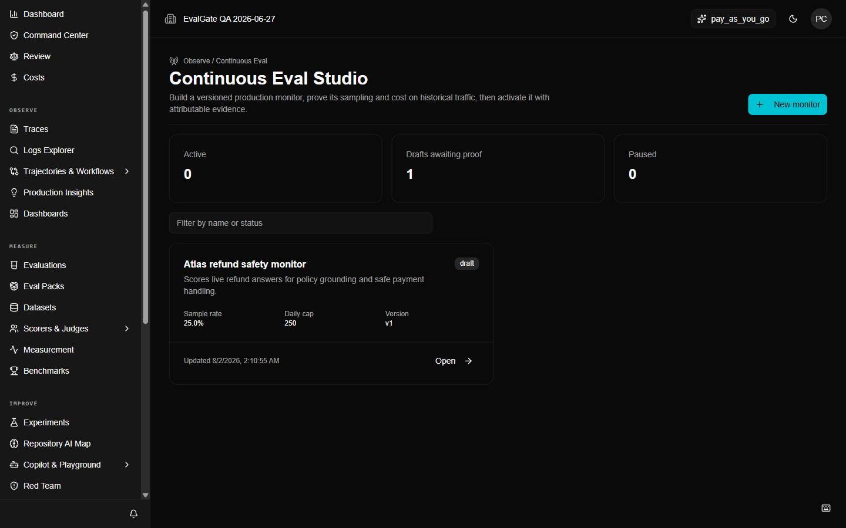Click the Scorers & Judges people icon
Viewport: 846px width, 528px height.
tap(14, 329)
